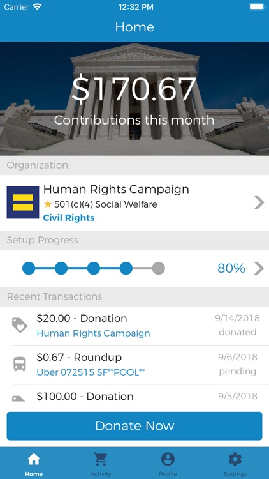Tap the gold star rating icon
This screenshot has width=269, height=479.
click(x=47, y=204)
